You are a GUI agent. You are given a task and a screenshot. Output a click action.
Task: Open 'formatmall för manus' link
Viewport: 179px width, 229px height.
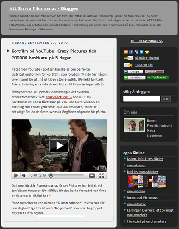click(x=142, y=198)
